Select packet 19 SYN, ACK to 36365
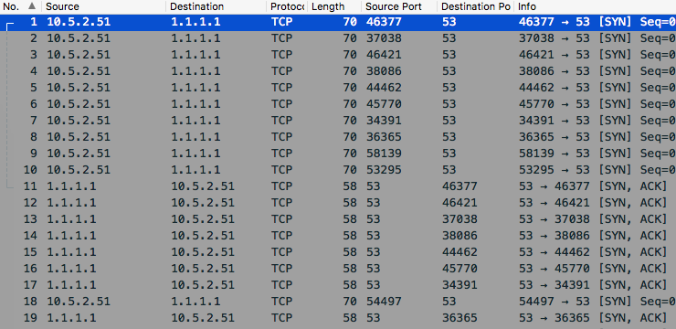 338,318
